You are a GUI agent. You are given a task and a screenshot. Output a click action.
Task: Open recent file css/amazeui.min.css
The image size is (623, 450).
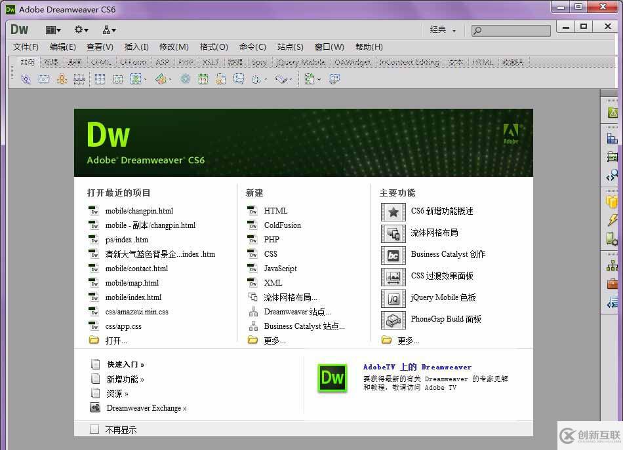point(136,312)
